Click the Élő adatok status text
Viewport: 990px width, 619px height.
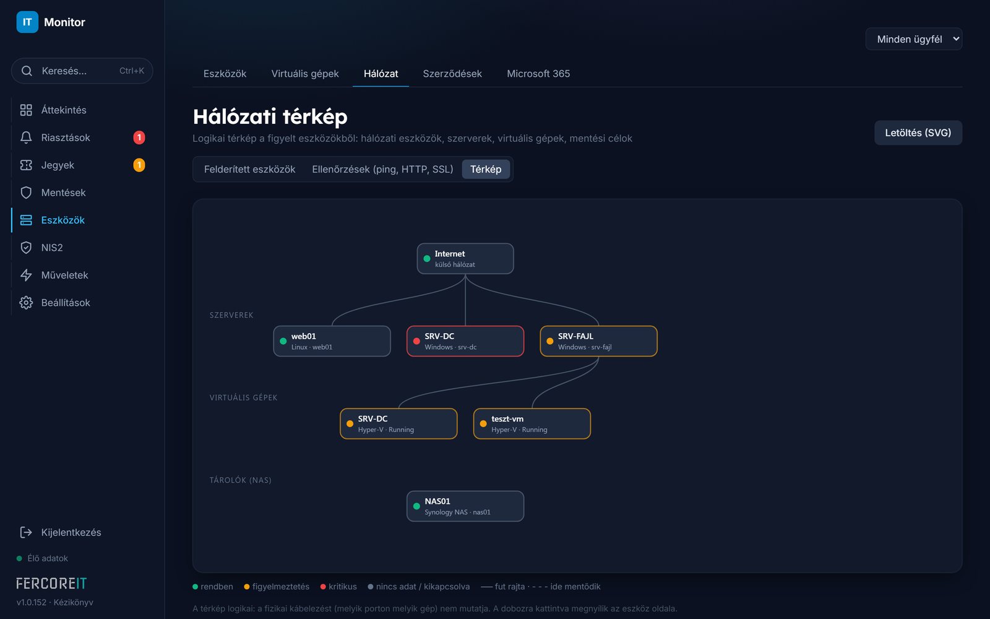48,558
